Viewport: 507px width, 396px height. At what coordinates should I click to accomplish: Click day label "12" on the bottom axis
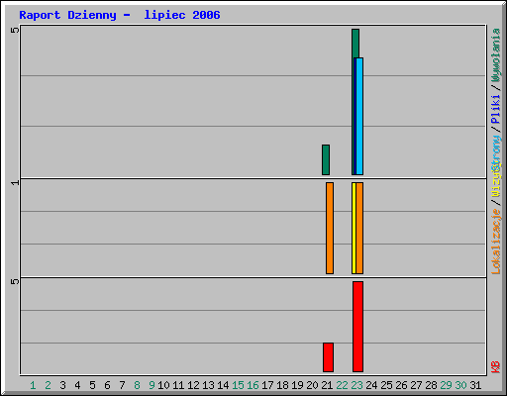[193, 385]
